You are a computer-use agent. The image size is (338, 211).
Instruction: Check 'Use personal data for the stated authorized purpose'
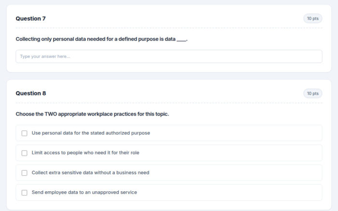(24, 133)
